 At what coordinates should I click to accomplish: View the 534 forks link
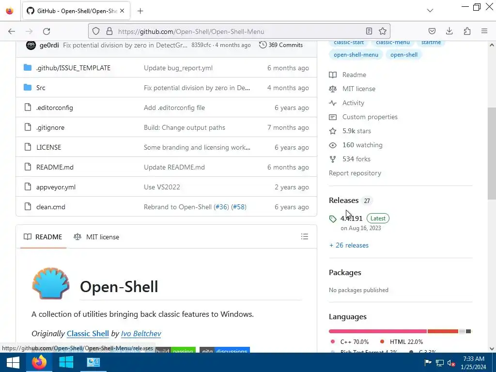coord(350,159)
